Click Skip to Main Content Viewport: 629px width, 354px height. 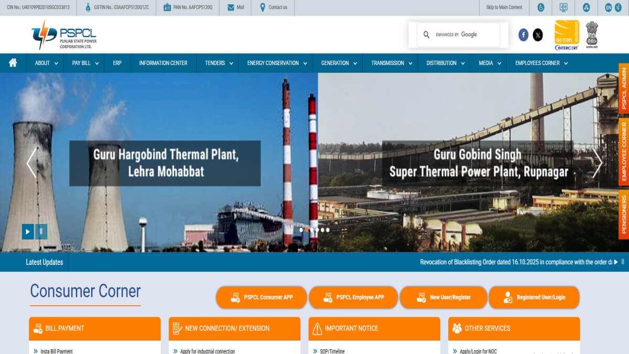(x=504, y=7)
